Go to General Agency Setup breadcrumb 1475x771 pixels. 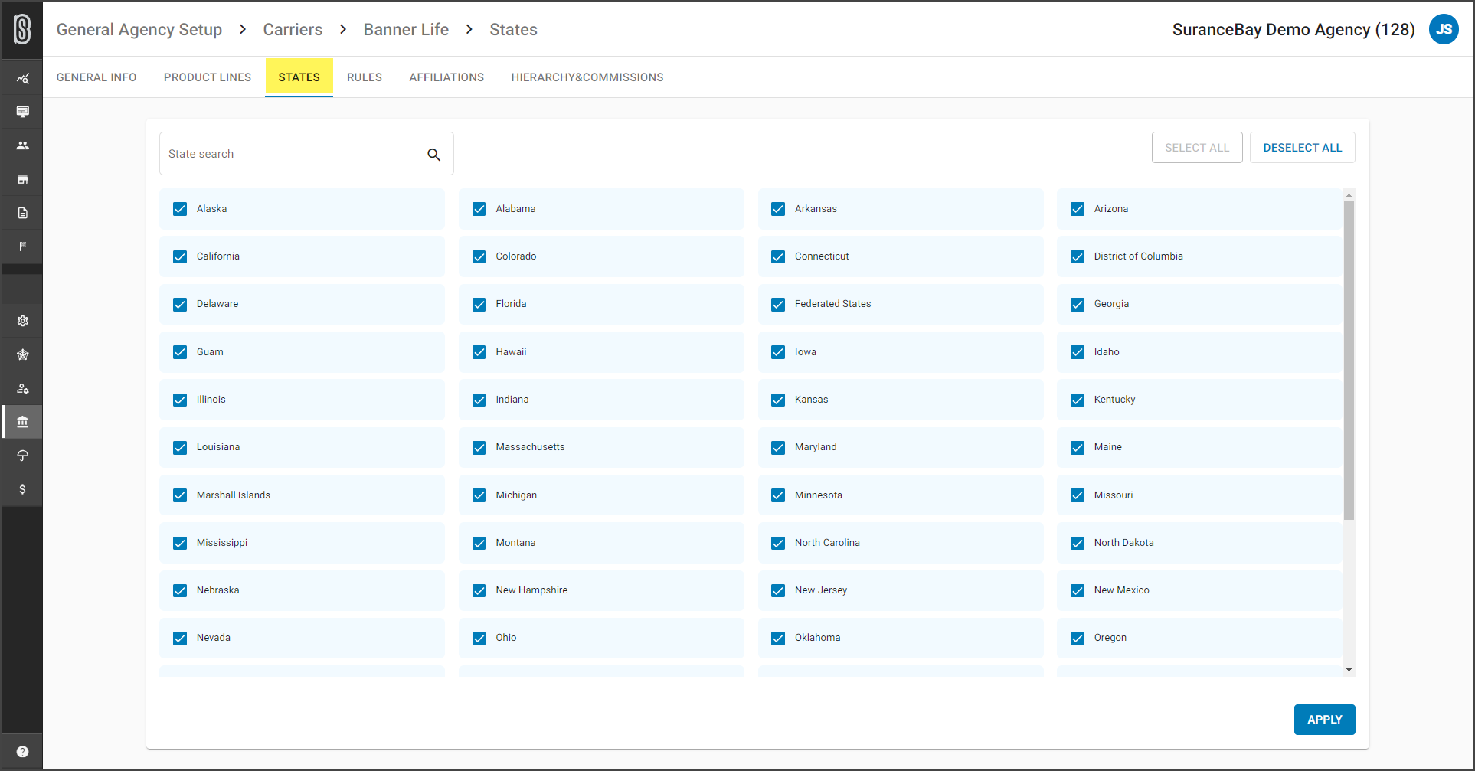(139, 30)
